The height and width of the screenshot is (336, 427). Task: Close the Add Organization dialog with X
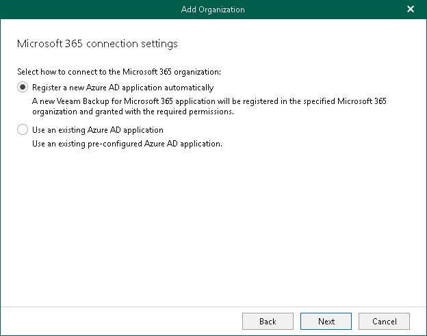[411, 9]
